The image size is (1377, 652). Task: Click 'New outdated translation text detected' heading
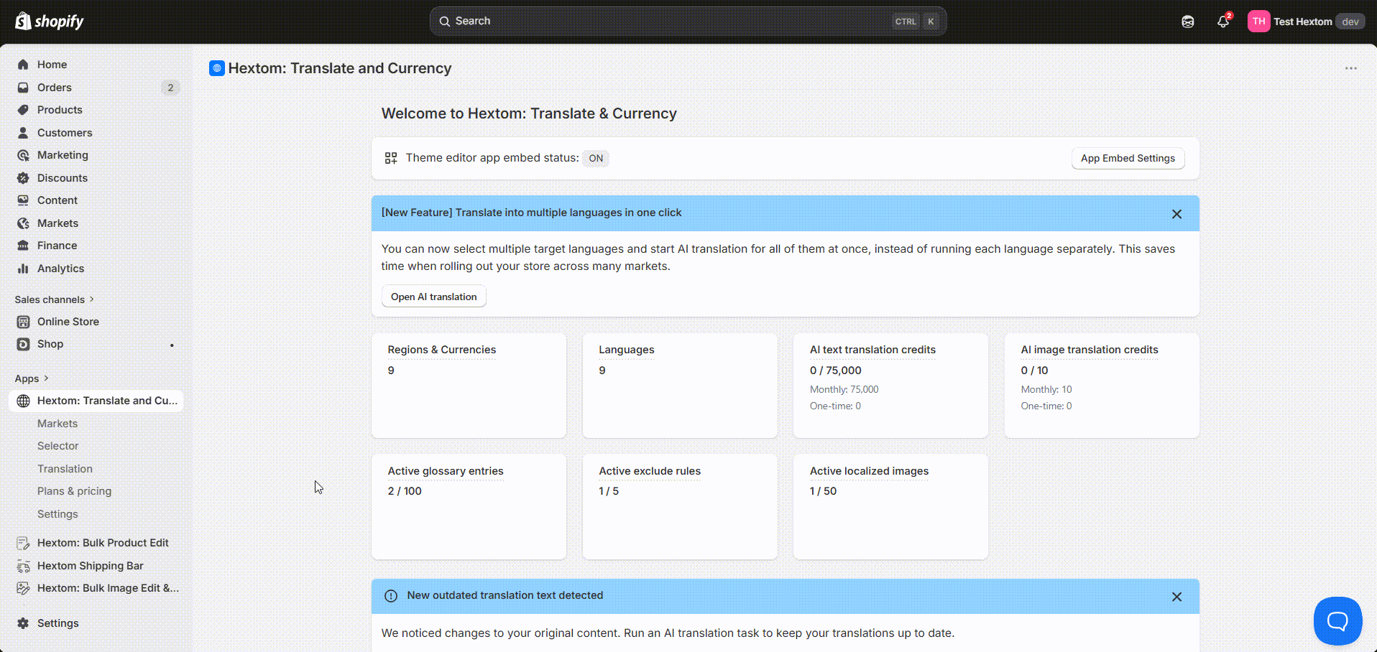(505, 595)
